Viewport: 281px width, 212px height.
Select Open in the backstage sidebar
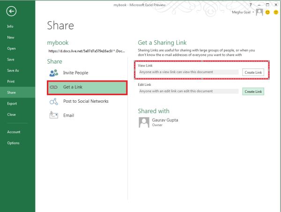pos(11,48)
